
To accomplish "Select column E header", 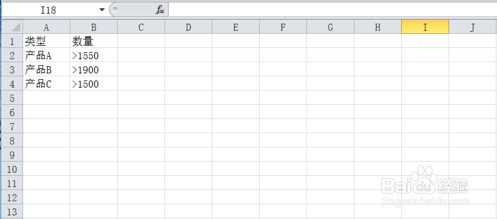I will (235, 27).
